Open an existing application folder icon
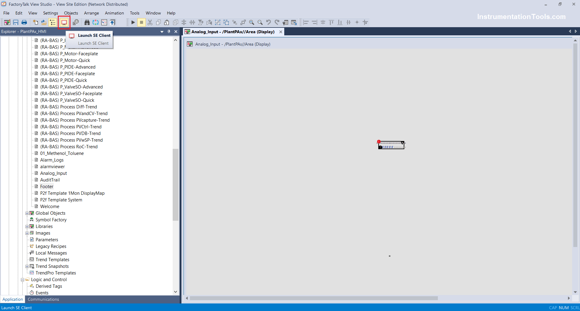 click(x=44, y=22)
